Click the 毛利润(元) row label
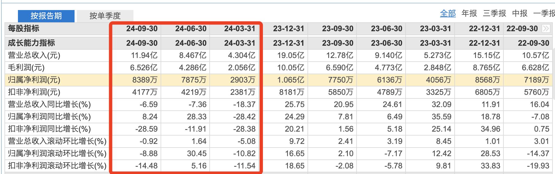 point(26,67)
